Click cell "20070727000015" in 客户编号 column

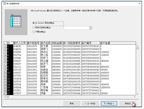tap(90, 46)
